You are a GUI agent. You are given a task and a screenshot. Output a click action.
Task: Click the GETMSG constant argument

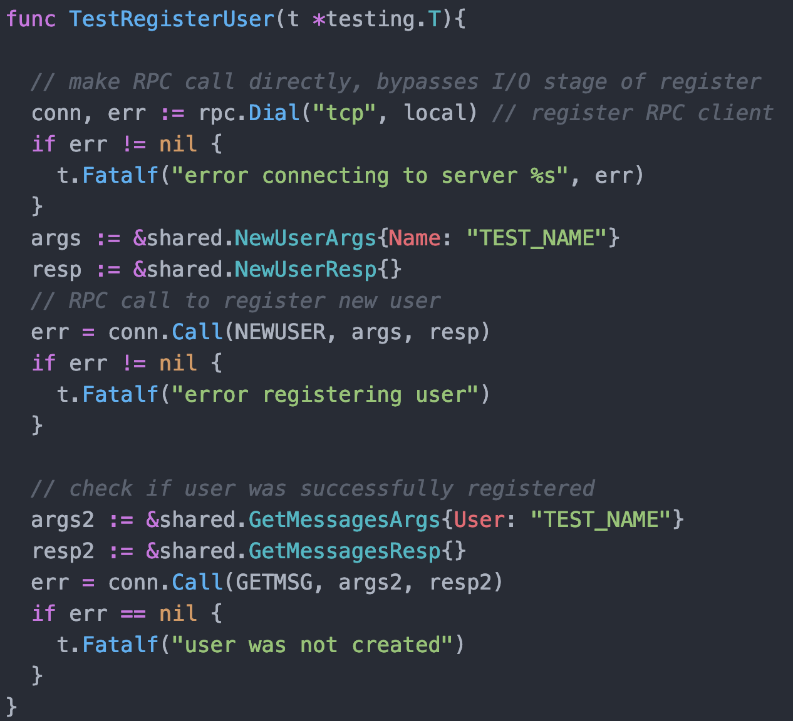click(273, 582)
